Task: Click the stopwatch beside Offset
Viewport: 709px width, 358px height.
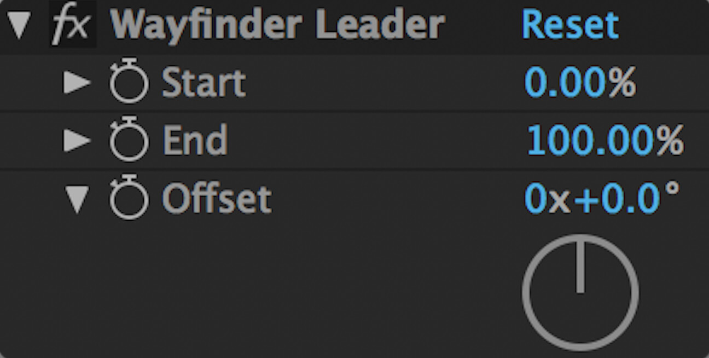Action: (129, 198)
